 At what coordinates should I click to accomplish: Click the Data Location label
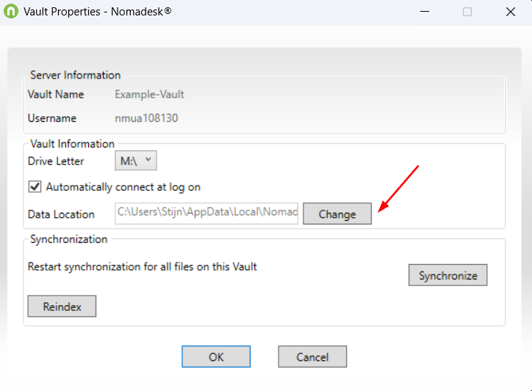pos(61,214)
